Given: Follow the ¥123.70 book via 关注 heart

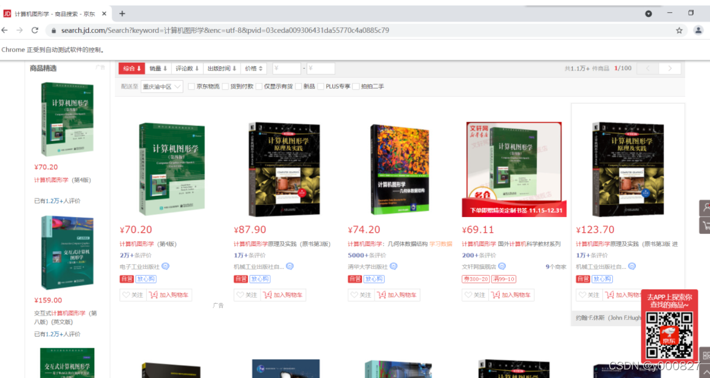Looking at the screenshot, I should pos(590,295).
